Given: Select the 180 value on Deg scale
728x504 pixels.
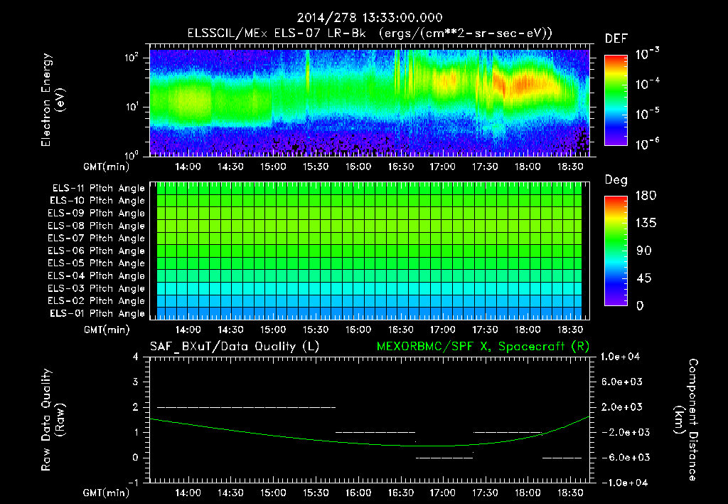Looking at the screenshot, I should click(x=646, y=196).
